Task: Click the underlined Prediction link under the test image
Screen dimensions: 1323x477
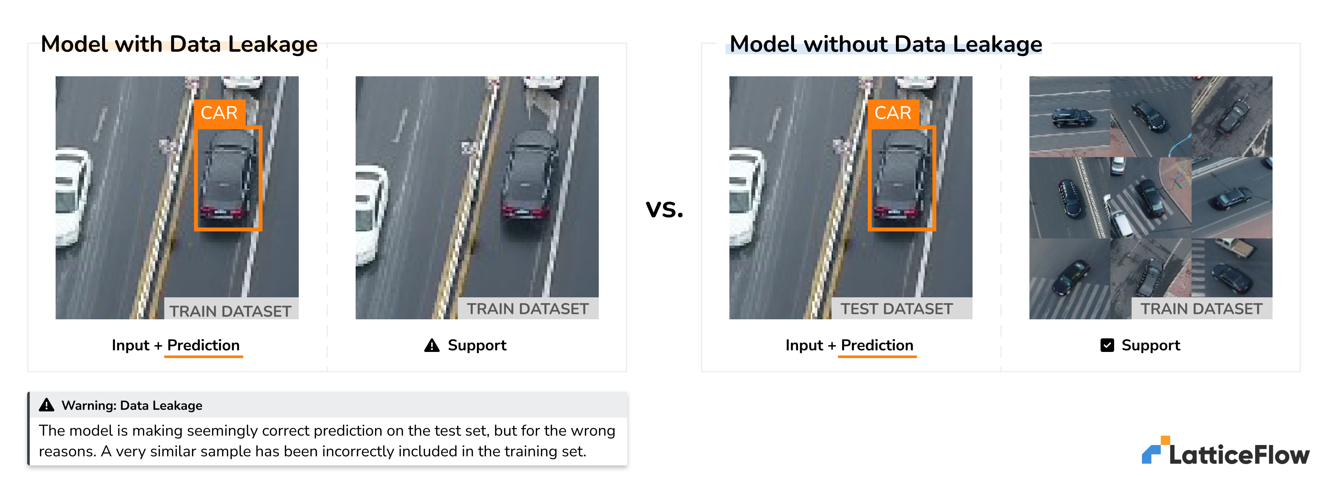Action: point(877,345)
